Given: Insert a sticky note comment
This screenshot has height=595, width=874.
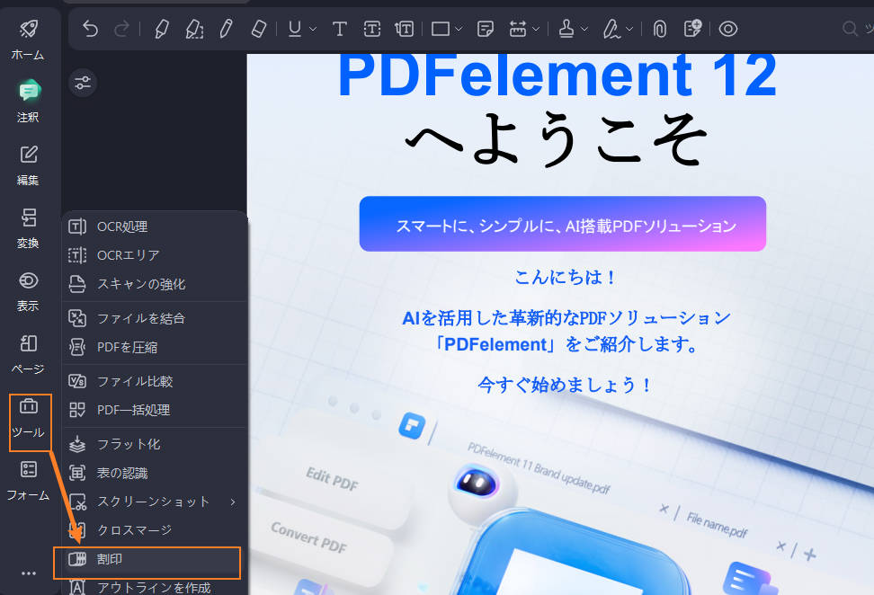Looking at the screenshot, I should (485, 28).
